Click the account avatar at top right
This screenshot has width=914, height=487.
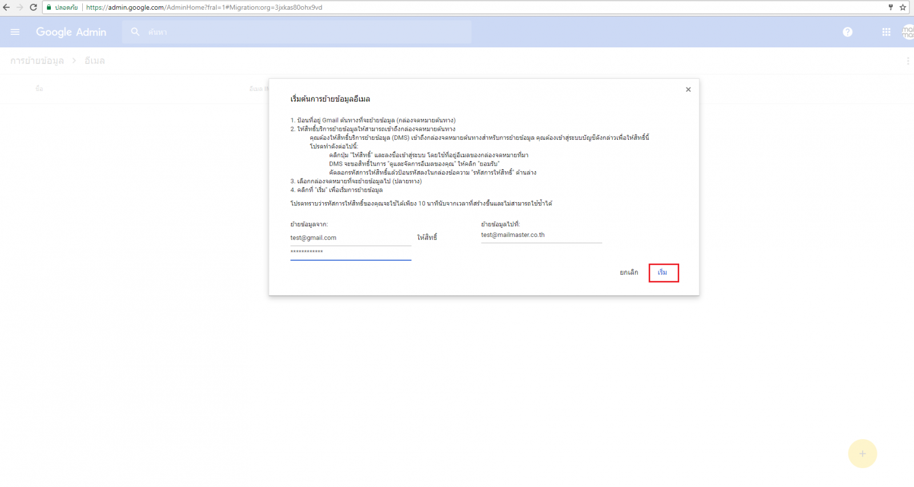(x=908, y=32)
